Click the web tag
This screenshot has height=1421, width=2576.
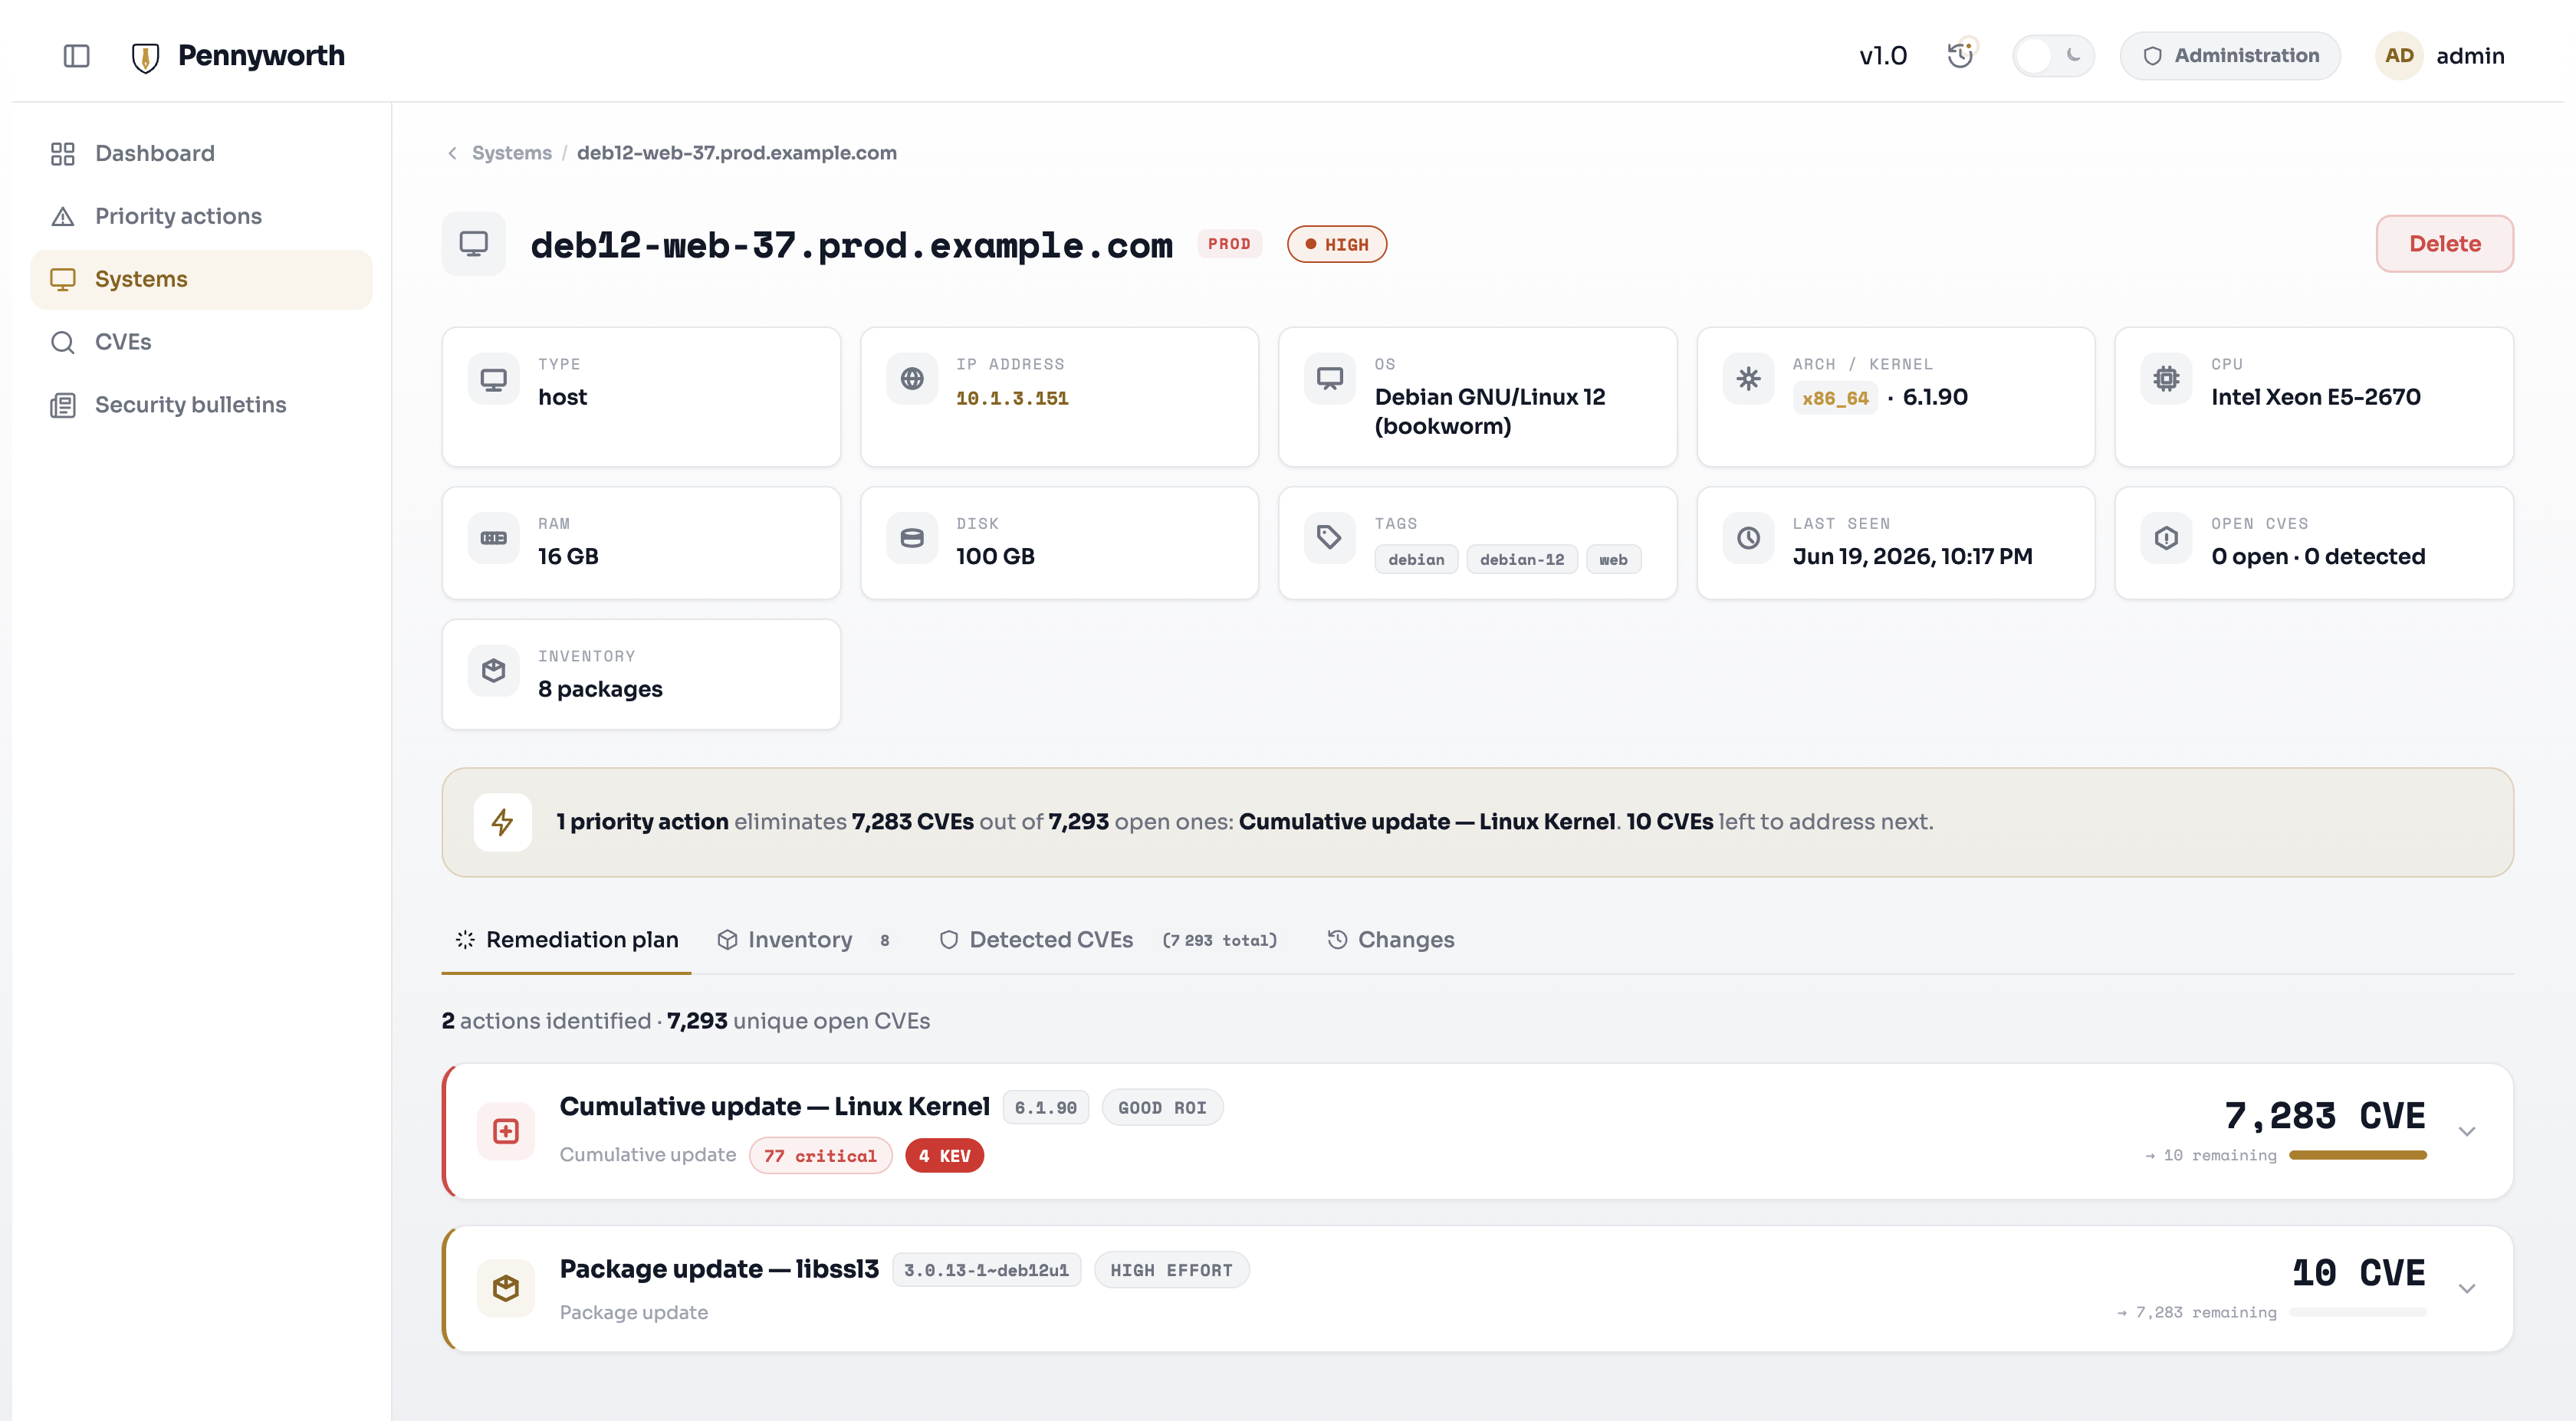coord(1613,560)
